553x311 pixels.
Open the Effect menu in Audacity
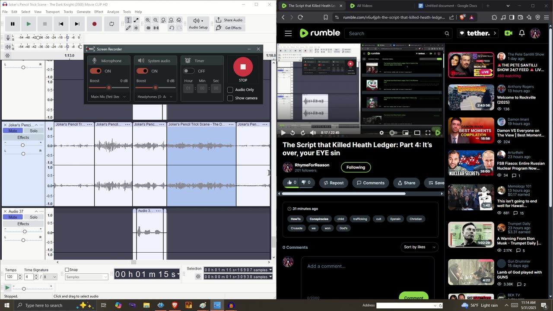click(99, 12)
